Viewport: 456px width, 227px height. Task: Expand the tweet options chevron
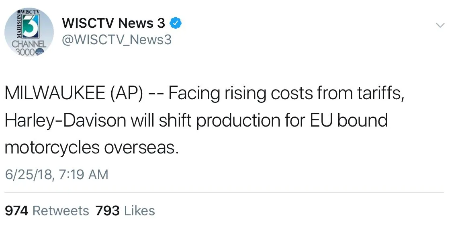(440, 25)
